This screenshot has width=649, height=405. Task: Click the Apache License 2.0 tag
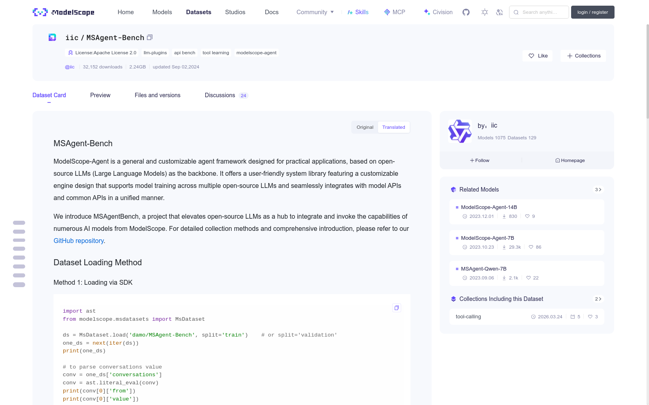[x=102, y=53]
